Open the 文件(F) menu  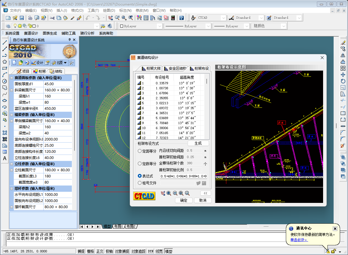(15, 11)
